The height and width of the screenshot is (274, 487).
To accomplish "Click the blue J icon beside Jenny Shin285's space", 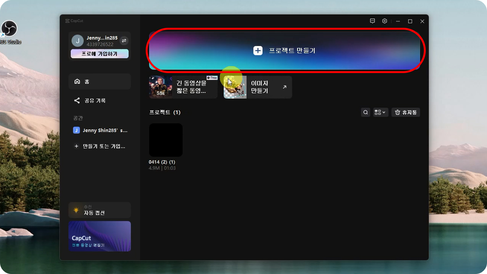I will tap(76, 130).
